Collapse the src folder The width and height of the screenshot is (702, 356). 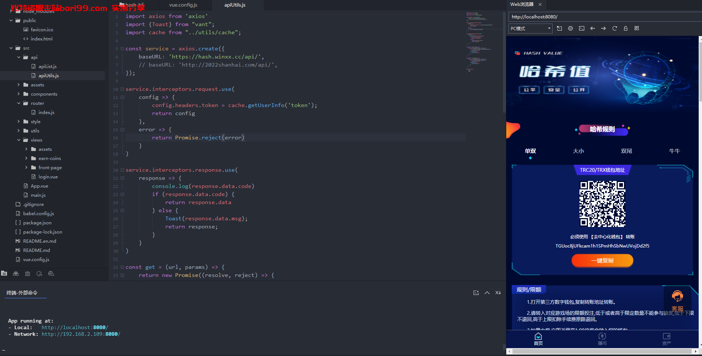11,48
